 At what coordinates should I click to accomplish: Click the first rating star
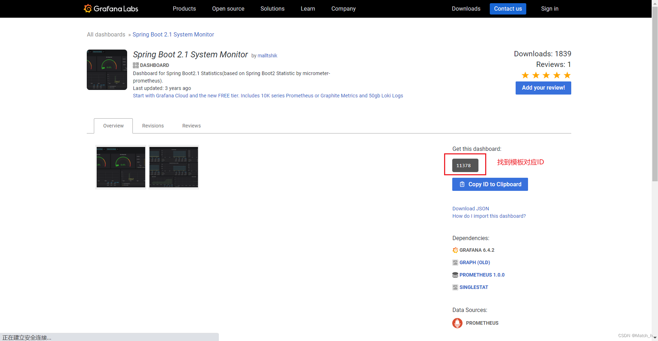(525, 75)
